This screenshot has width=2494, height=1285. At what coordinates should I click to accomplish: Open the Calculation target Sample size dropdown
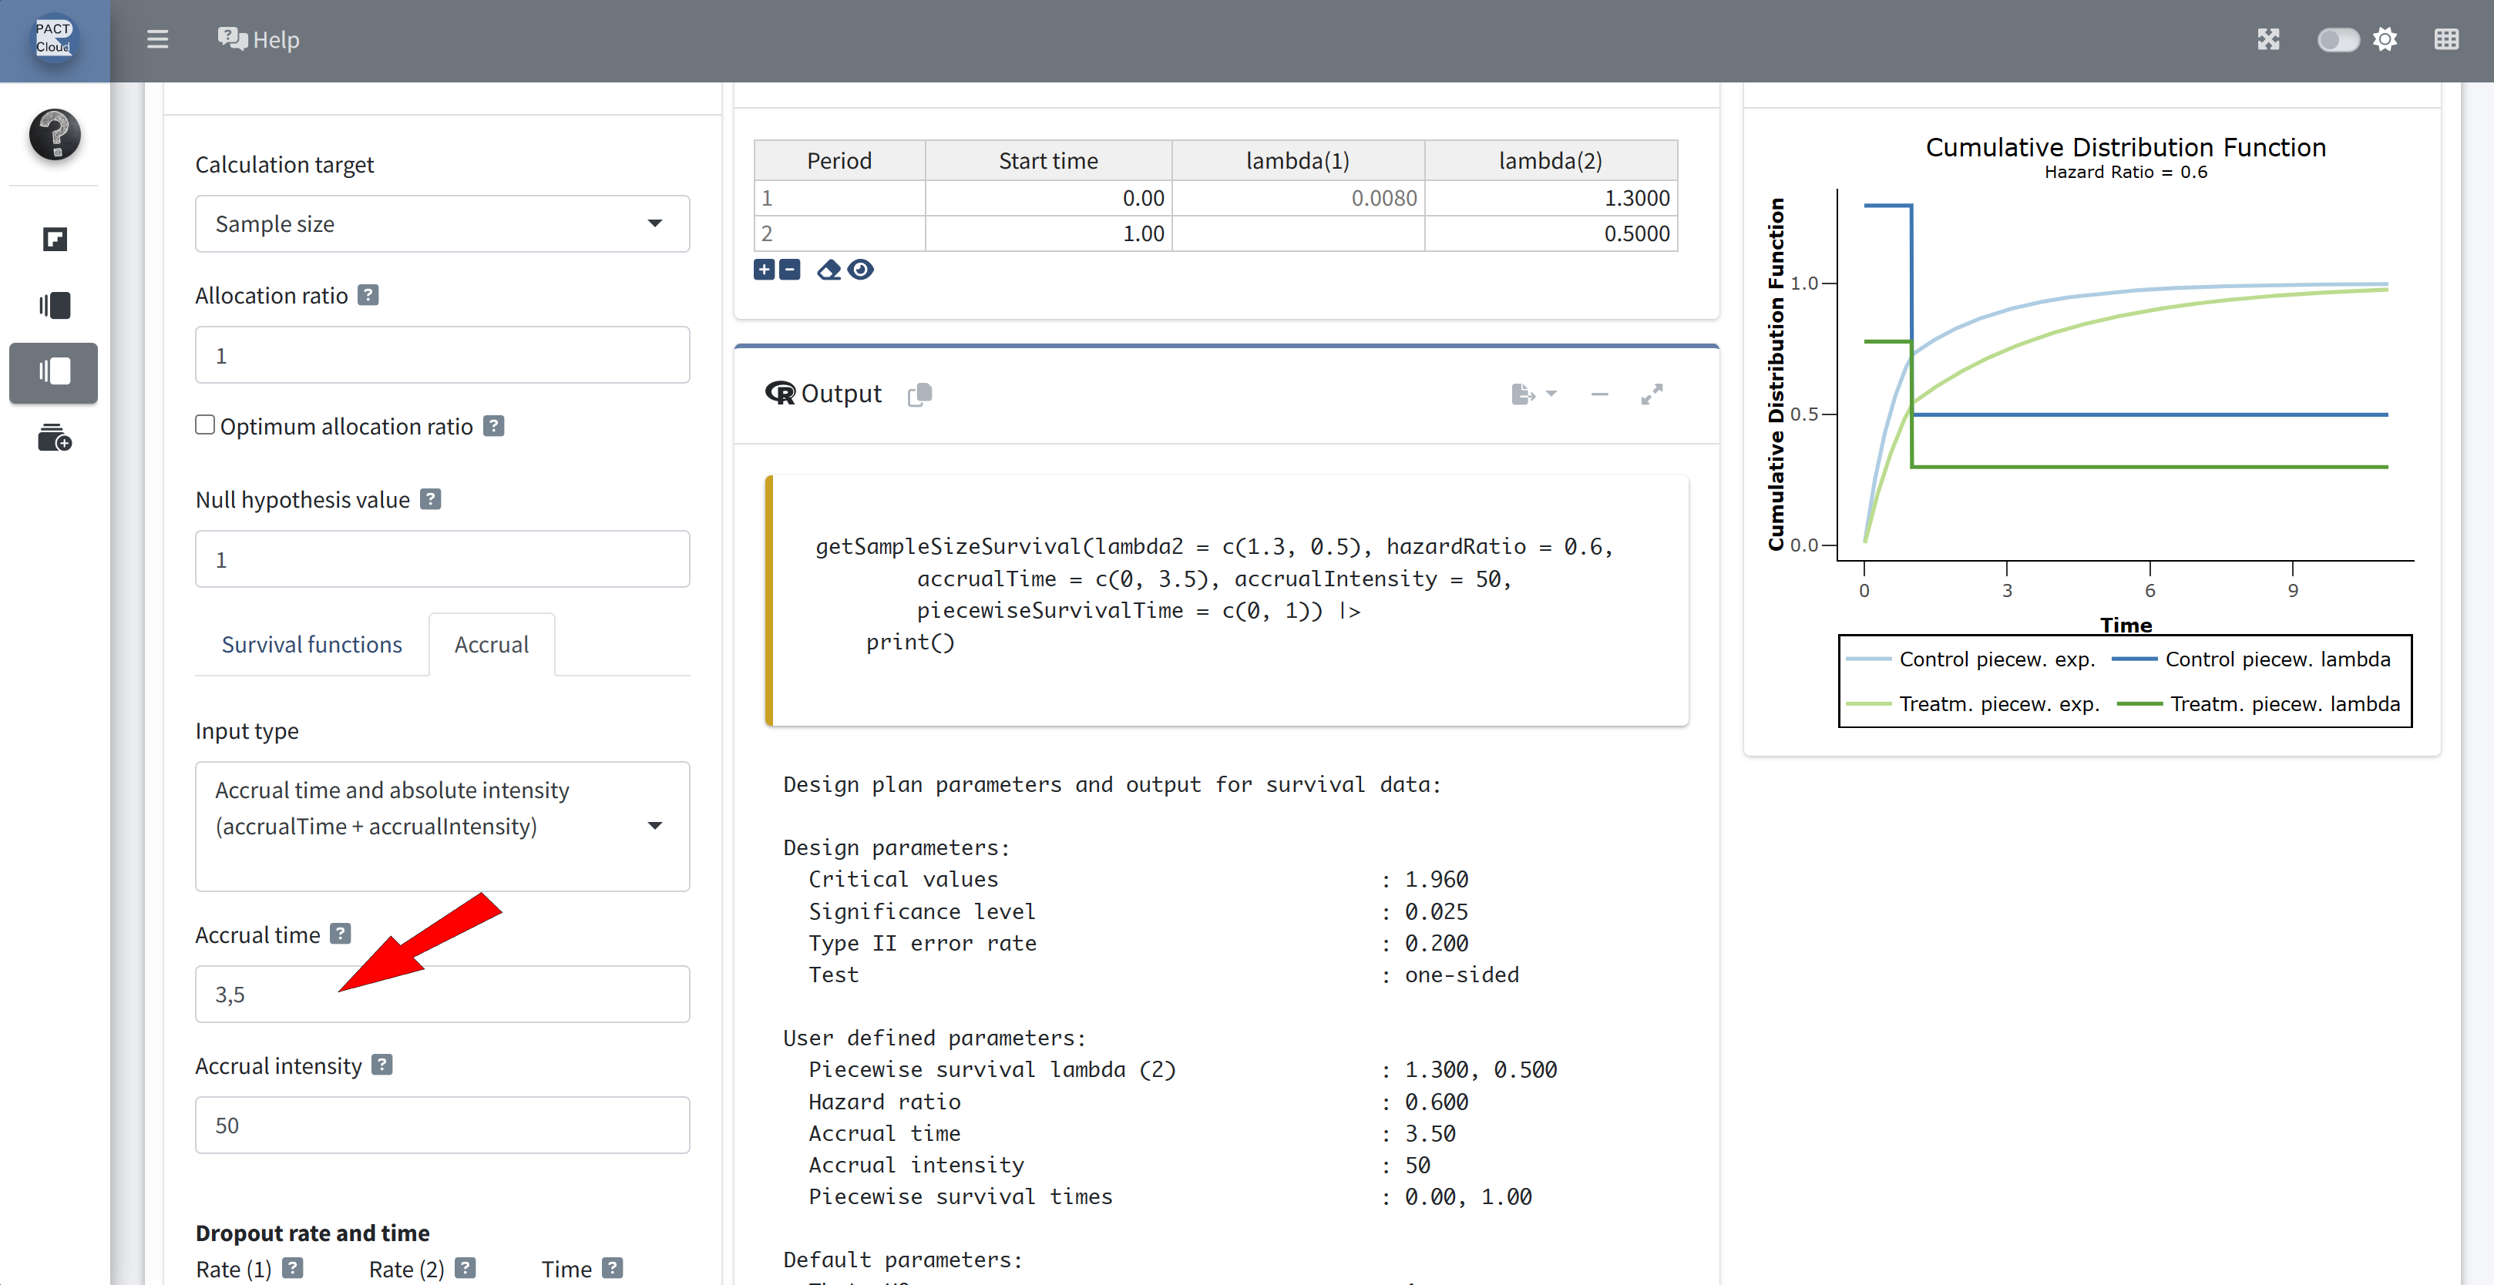442,223
